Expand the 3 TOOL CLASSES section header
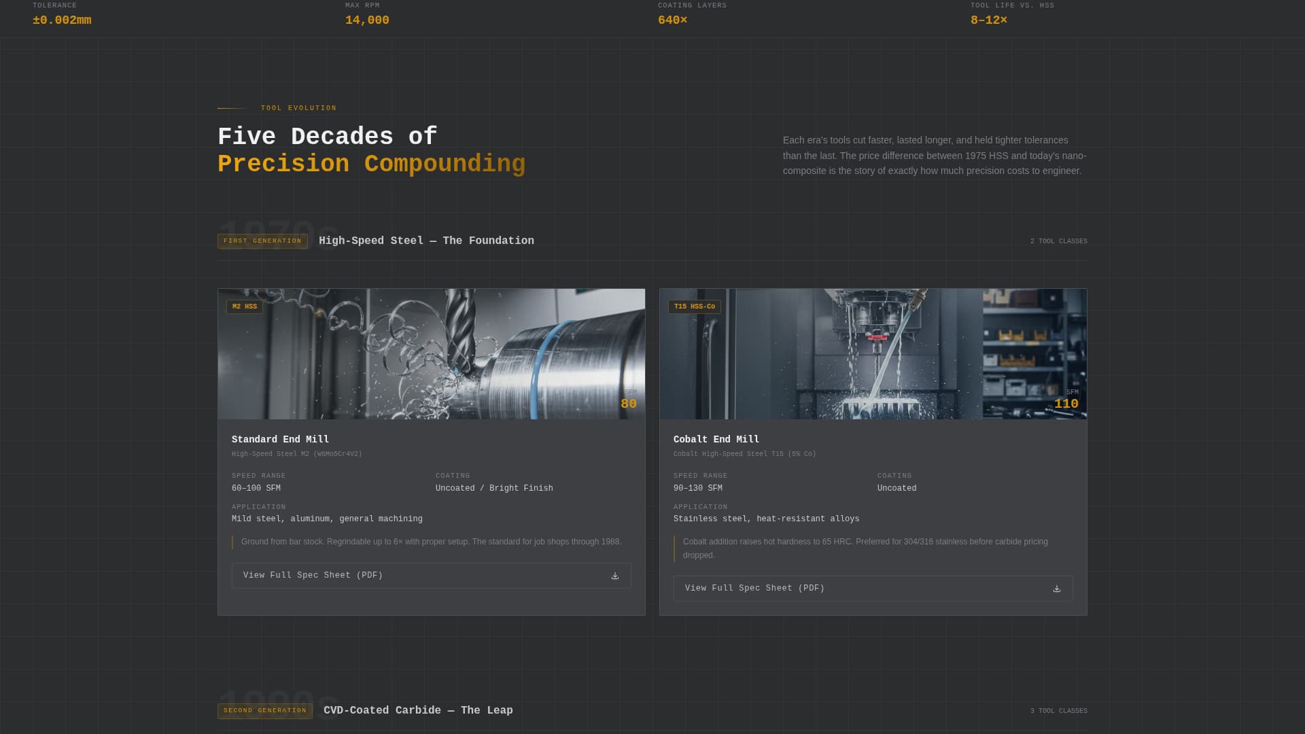The width and height of the screenshot is (1305, 734). click(x=1058, y=710)
